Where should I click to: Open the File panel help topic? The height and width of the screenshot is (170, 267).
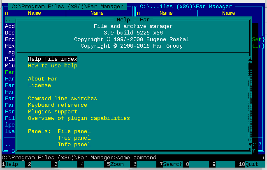coord(74,131)
